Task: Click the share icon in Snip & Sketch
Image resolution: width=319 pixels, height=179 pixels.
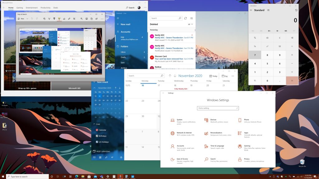Action: click(x=97, y=19)
